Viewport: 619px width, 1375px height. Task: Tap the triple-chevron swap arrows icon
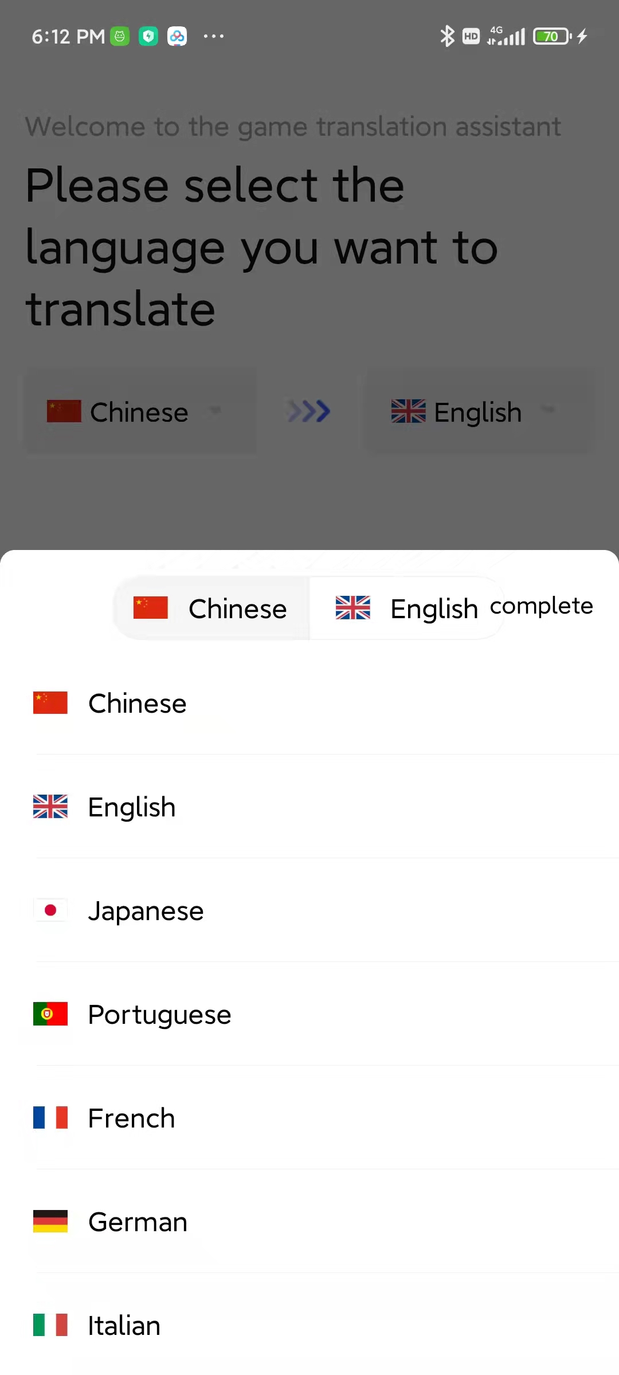click(x=309, y=411)
